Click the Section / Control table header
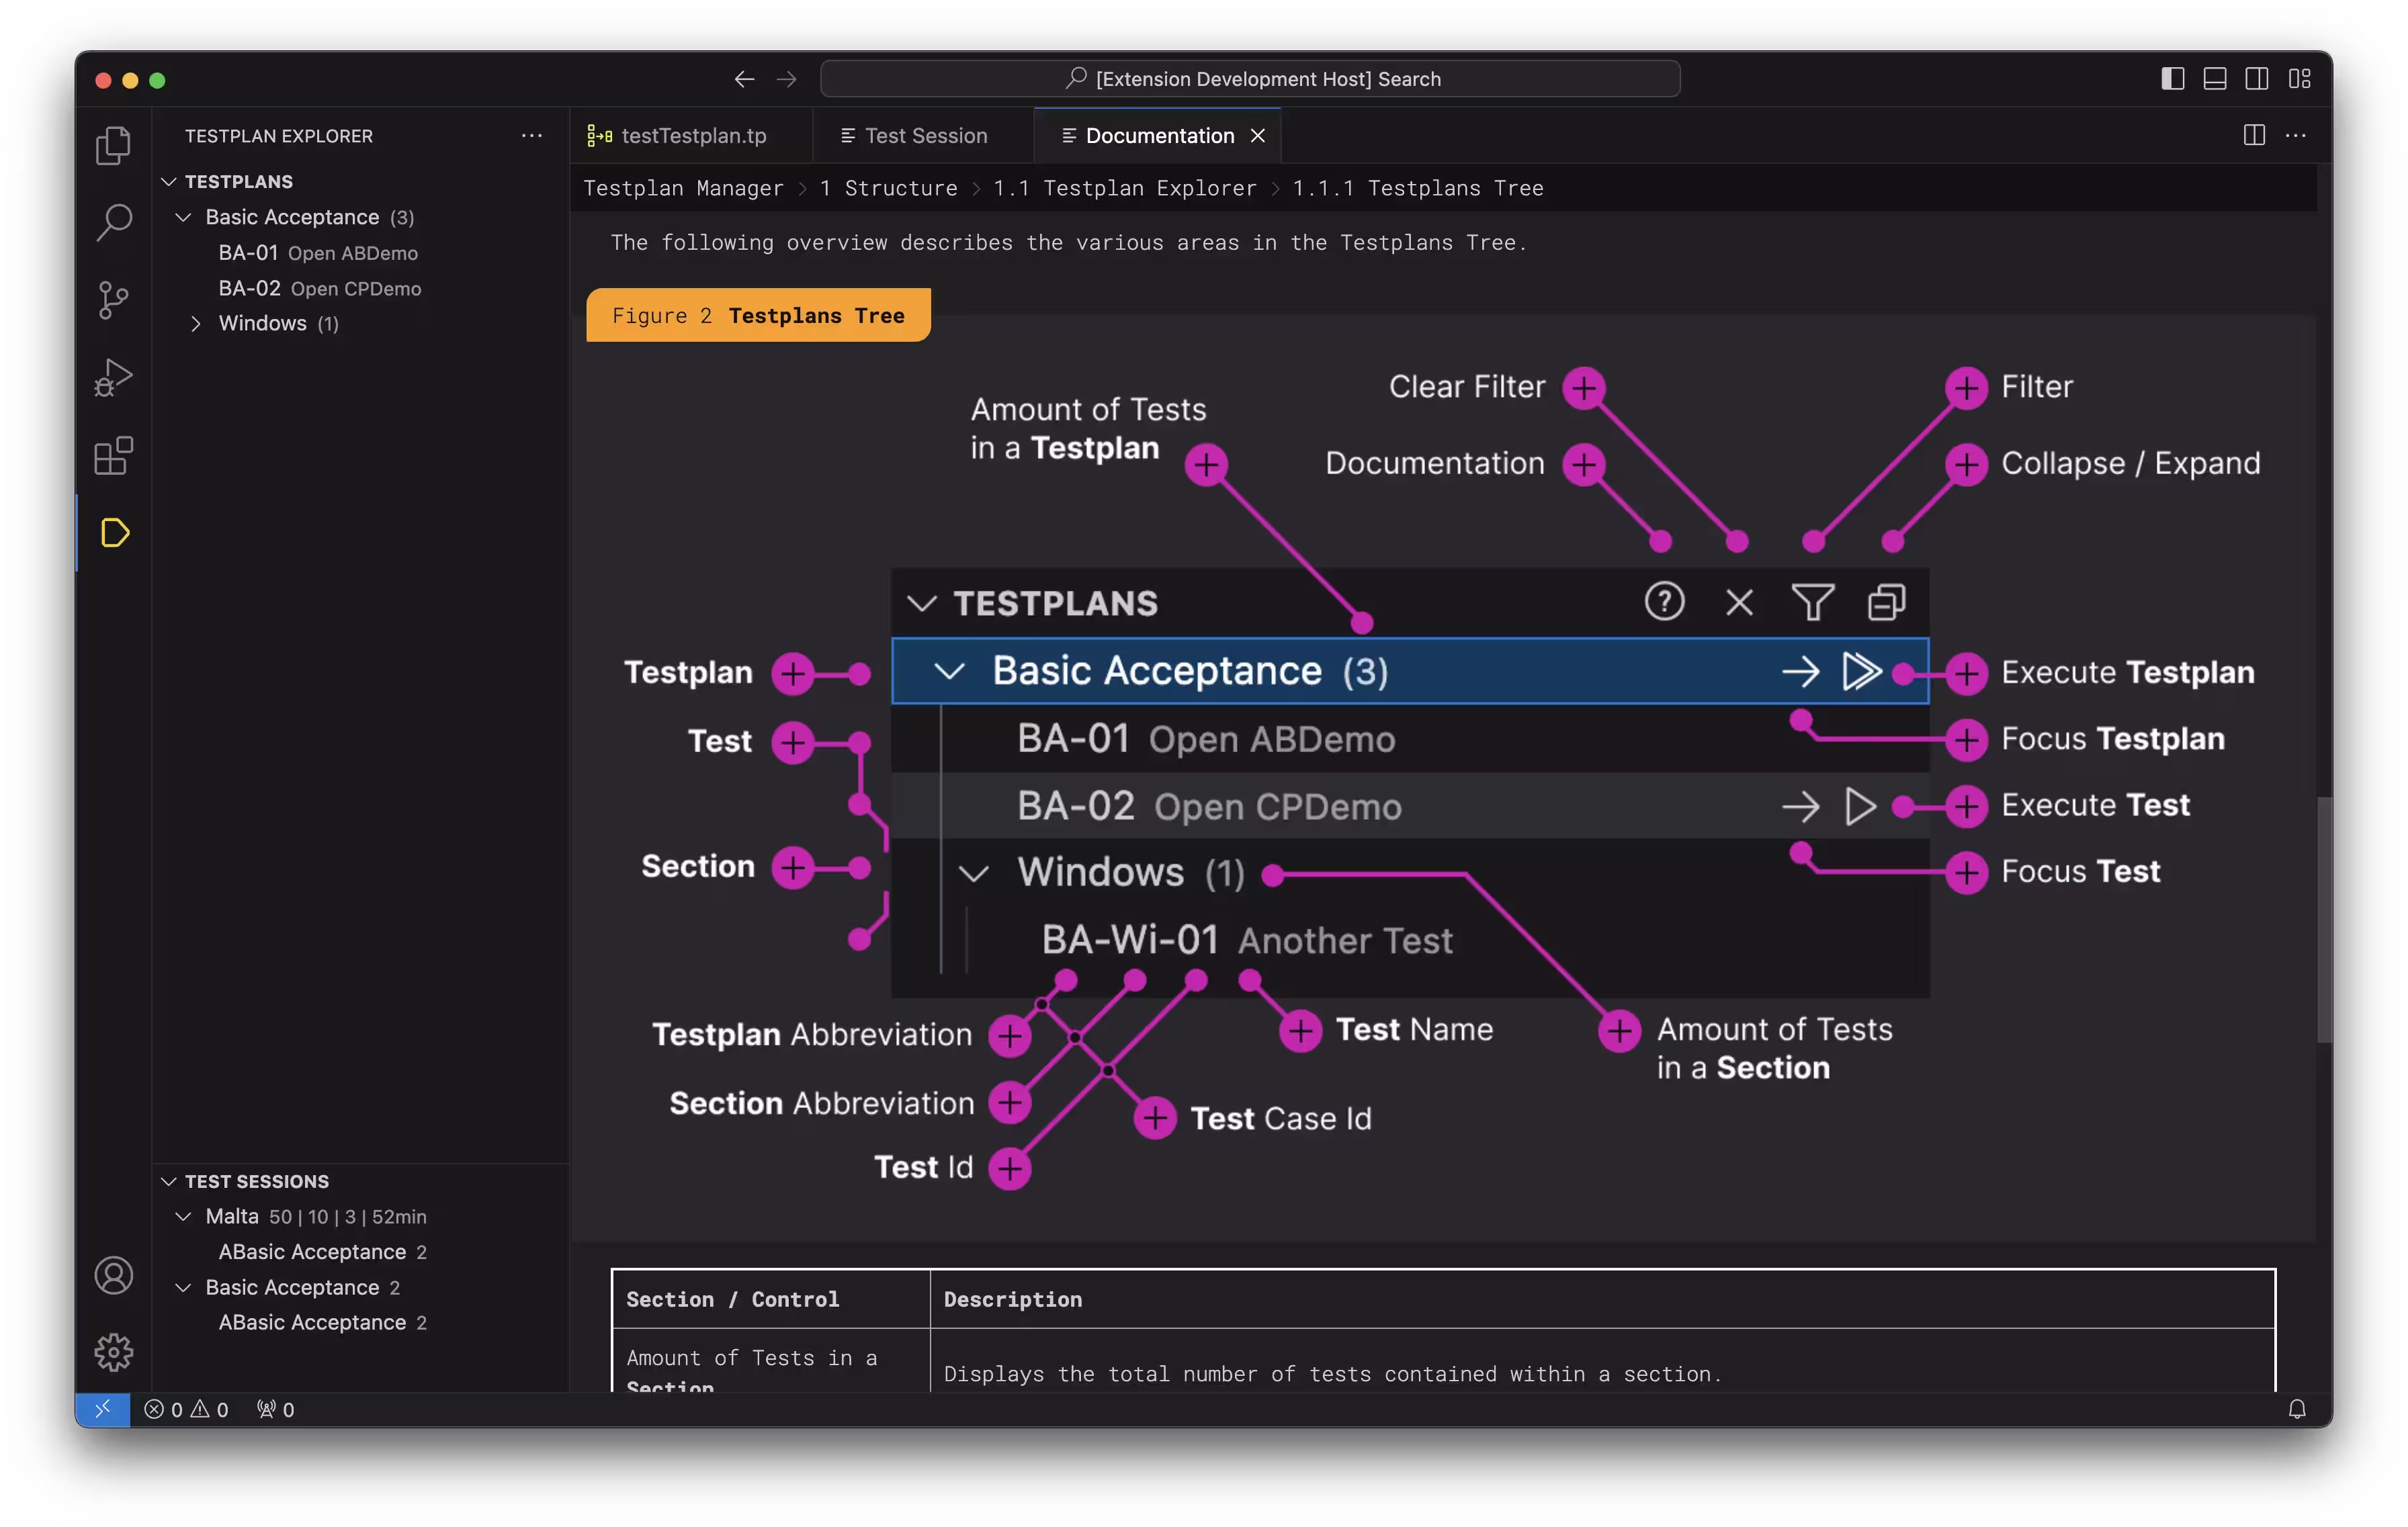This screenshot has width=2408, height=1527. (771, 1299)
